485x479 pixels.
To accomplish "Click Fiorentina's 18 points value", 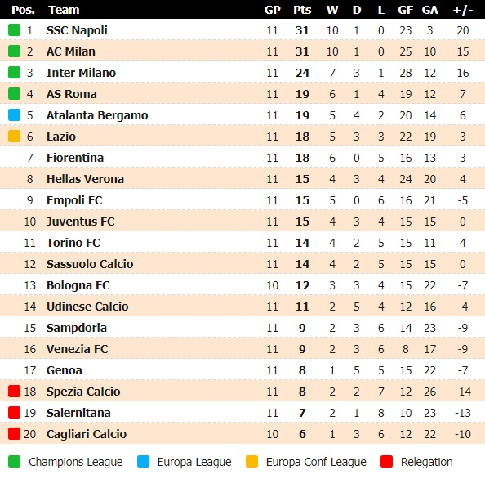I will (x=302, y=158).
